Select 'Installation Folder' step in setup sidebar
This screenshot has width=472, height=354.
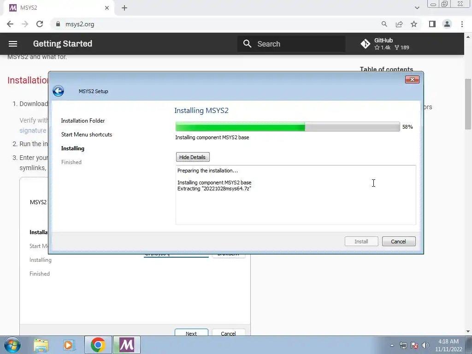pyautogui.click(x=83, y=121)
